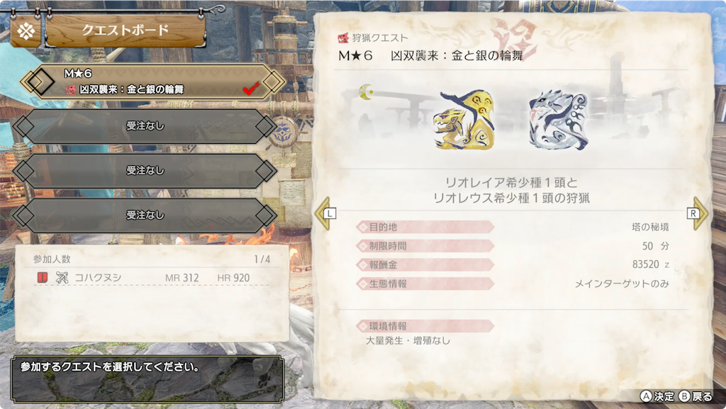Click the 環境情報 environment info header
726x409 pixels.
click(x=425, y=326)
